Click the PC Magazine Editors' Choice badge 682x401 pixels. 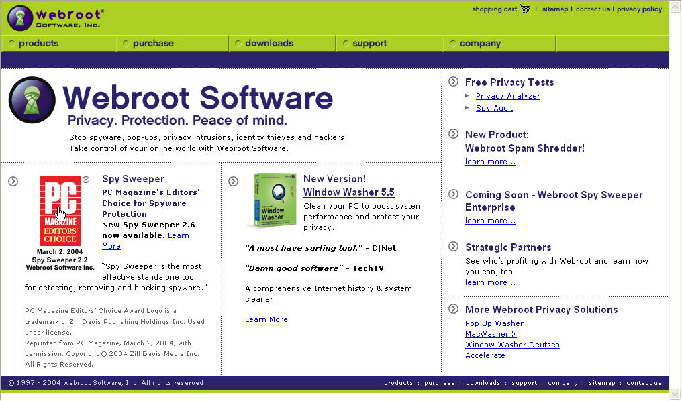[x=60, y=211]
